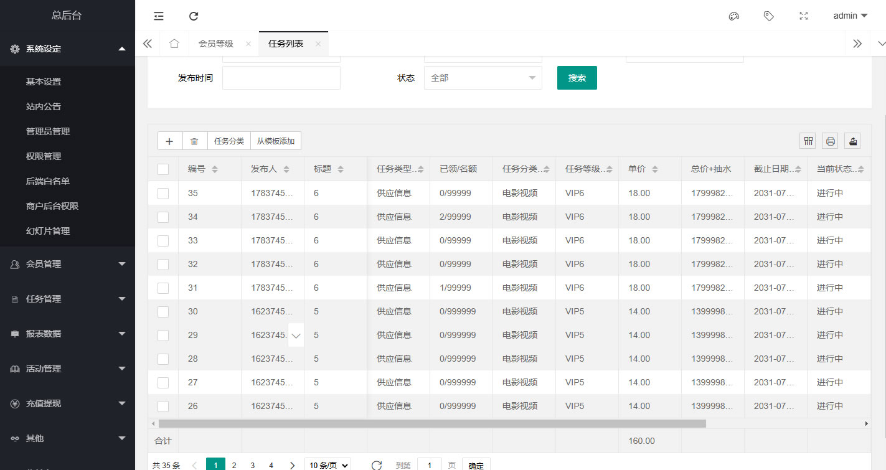Click the cell expand chevron in row 29

[296, 336]
